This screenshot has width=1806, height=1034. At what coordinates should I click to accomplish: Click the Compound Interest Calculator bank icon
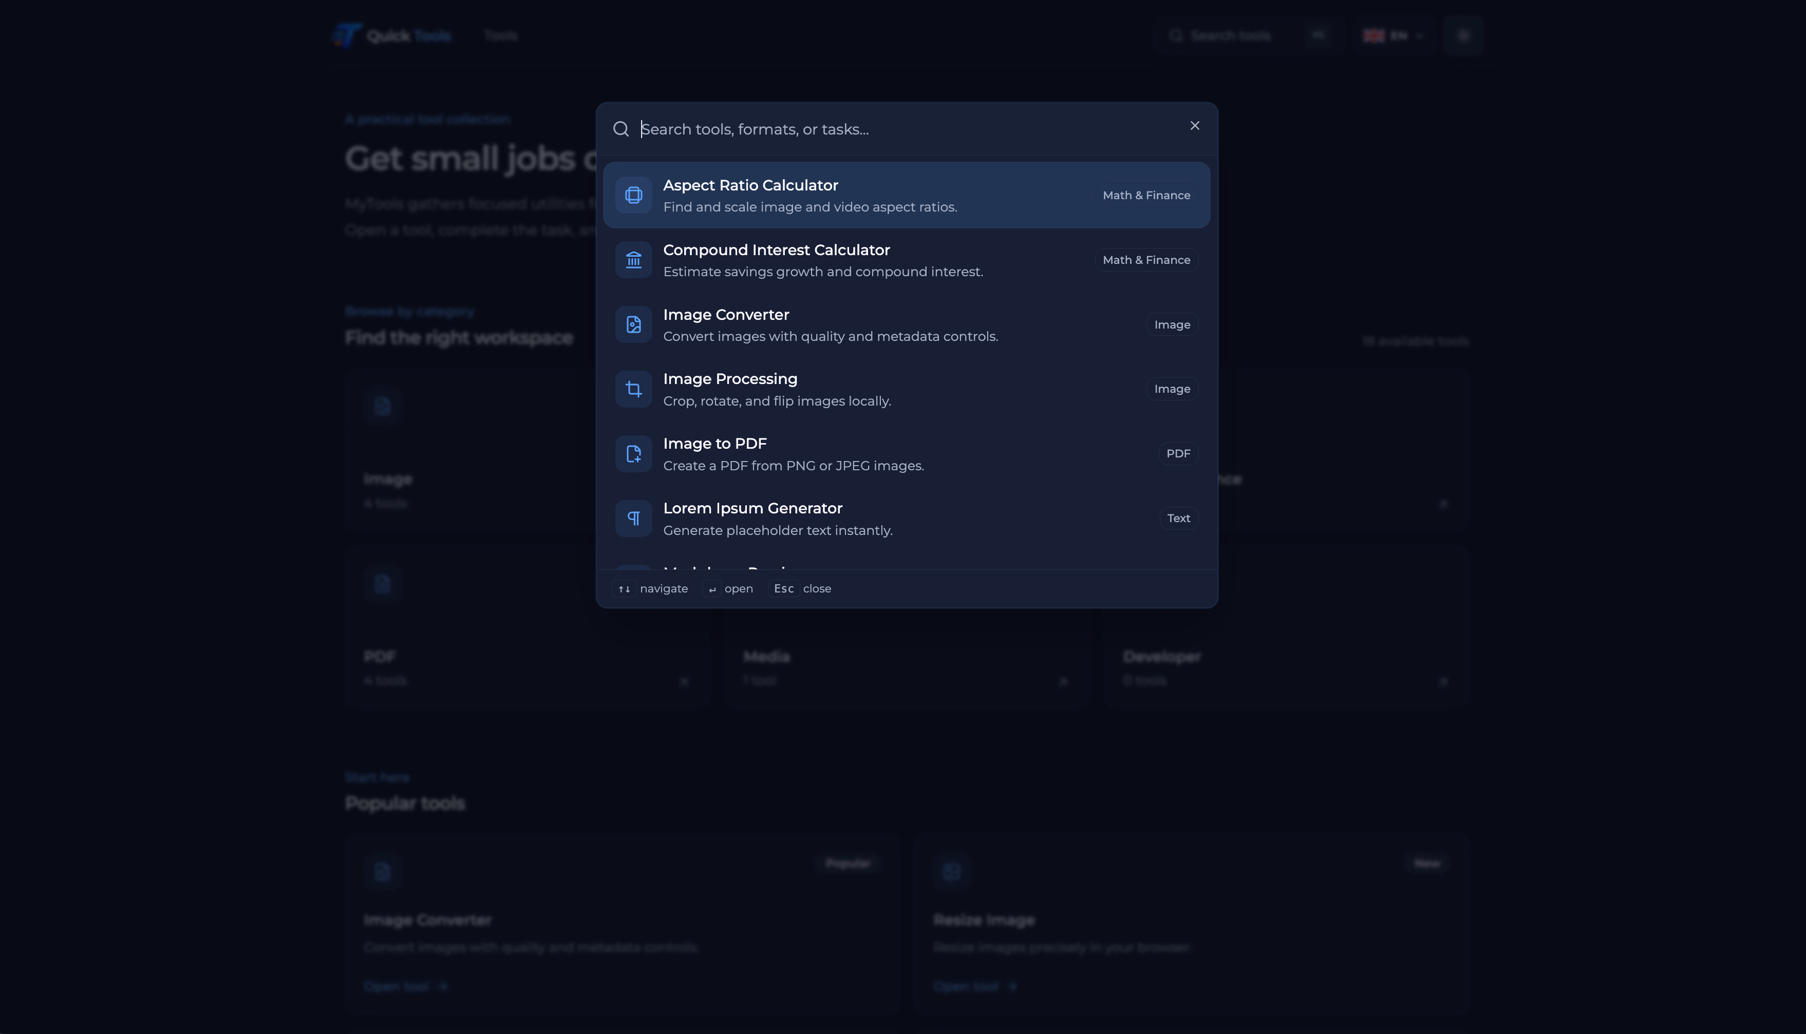634,260
